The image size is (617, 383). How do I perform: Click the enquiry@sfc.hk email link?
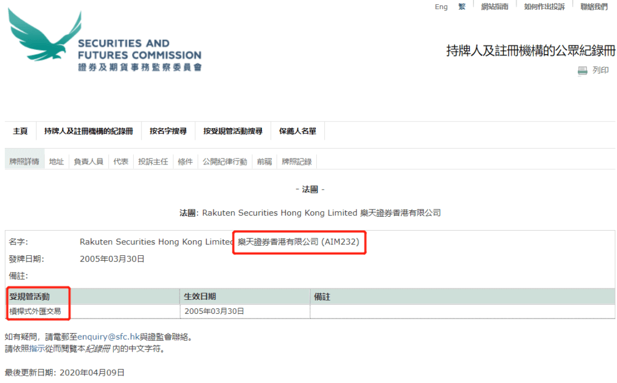[x=108, y=337]
